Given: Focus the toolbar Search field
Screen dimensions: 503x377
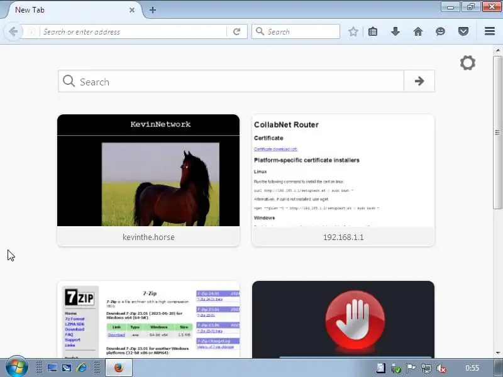Looking at the screenshot, I should 296,31.
